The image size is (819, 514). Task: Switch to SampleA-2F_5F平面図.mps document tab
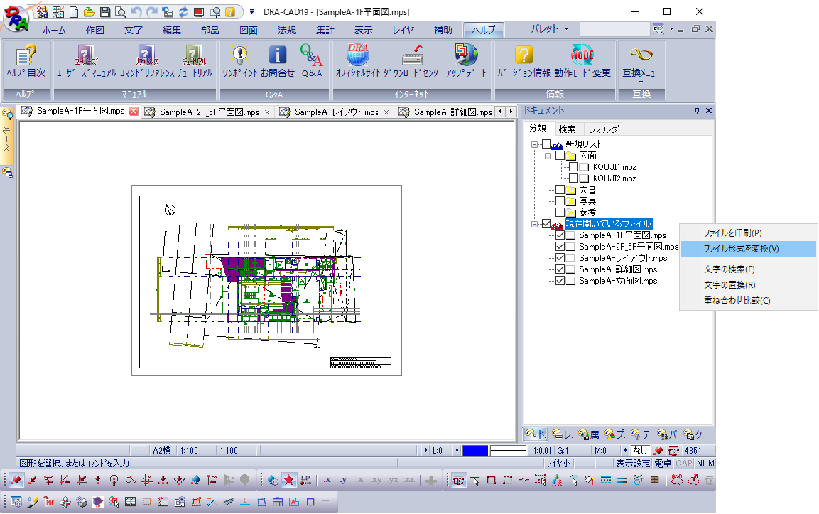tap(210, 112)
